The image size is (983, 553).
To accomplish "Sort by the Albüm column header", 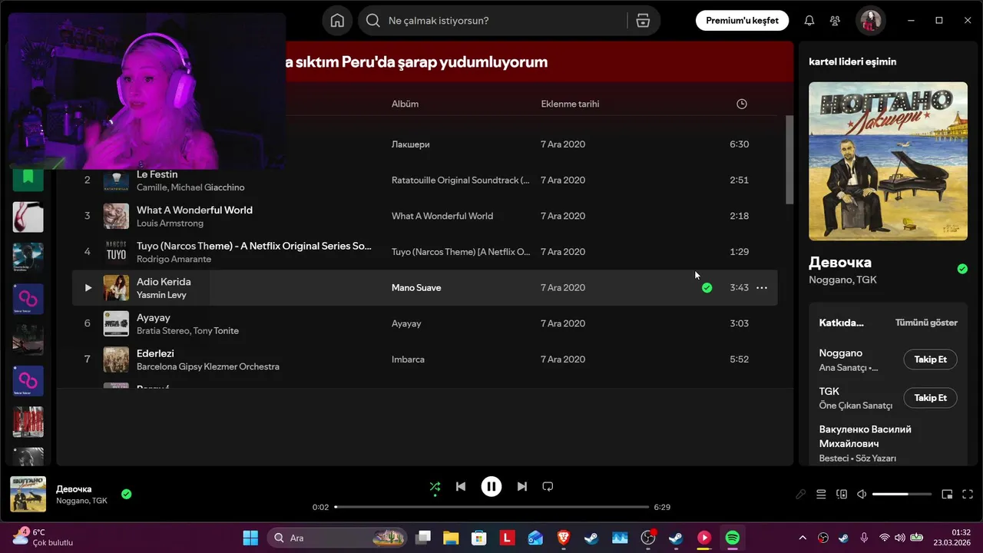I will (x=405, y=104).
